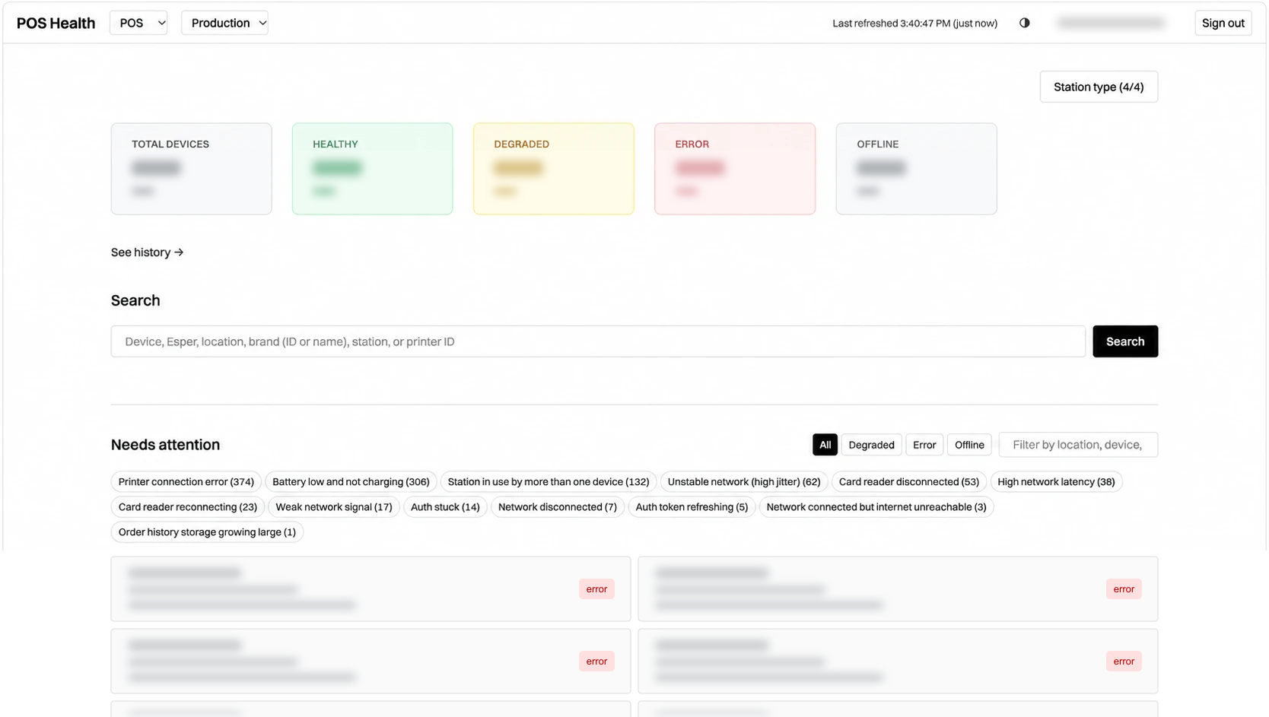Select the Error filter tab
The height and width of the screenshot is (717, 1269).
click(924, 445)
